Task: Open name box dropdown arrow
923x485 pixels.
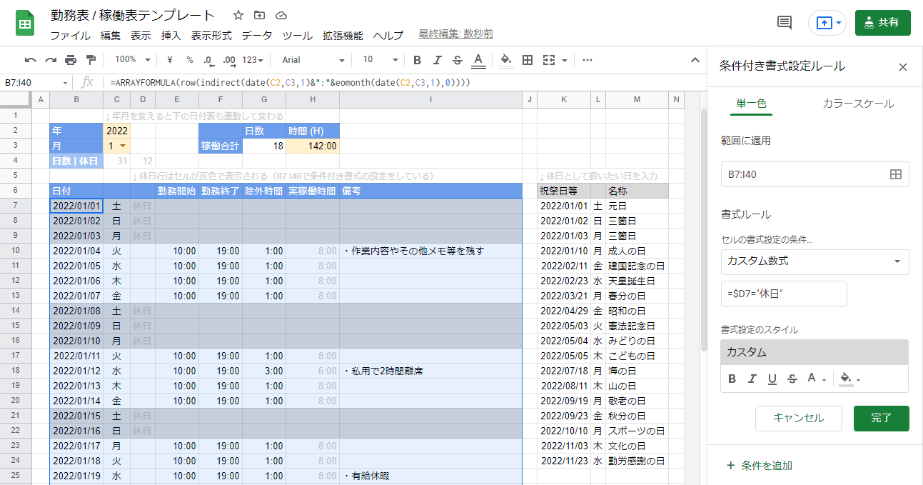Action: (66, 83)
